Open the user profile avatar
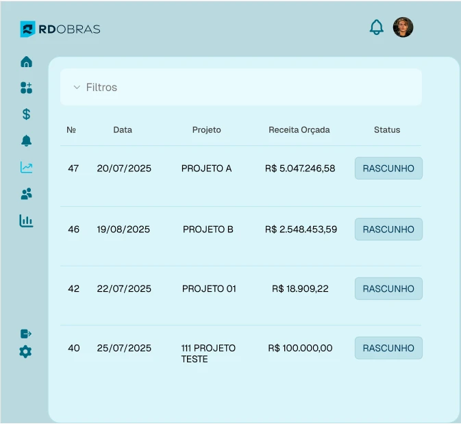Viewport: 461px width, 424px height. (403, 27)
